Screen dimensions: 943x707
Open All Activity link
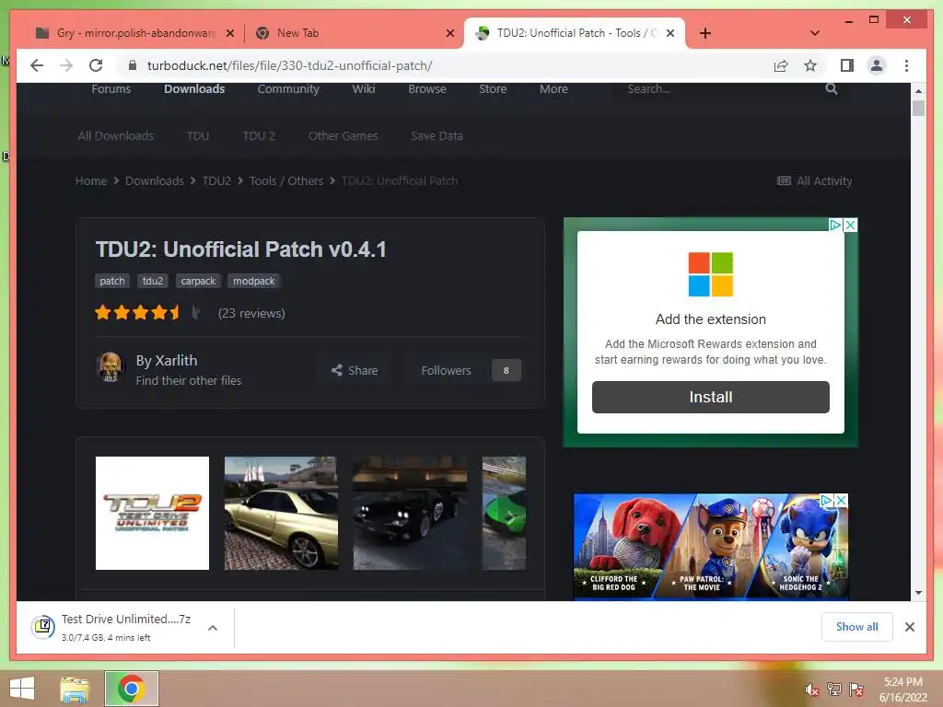pos(815,181)
